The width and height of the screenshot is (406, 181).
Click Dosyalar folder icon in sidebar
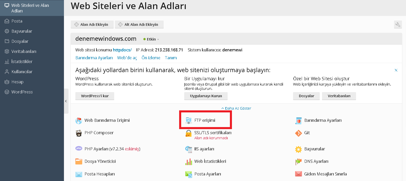point(7,41)
